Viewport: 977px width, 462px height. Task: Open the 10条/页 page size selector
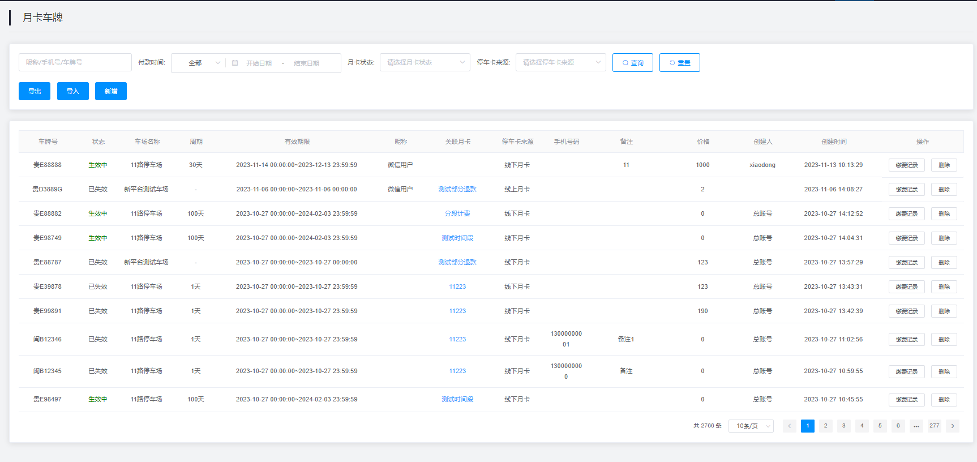click(751, 426)
